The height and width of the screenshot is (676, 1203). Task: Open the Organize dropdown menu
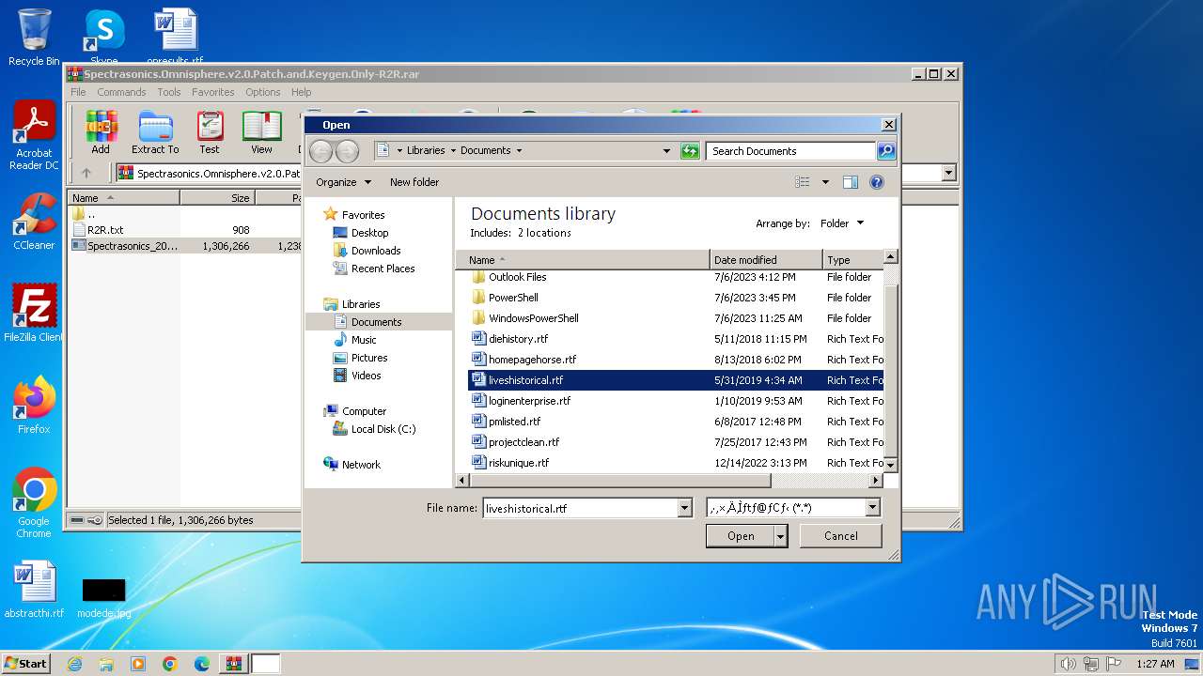coord(343,182)
